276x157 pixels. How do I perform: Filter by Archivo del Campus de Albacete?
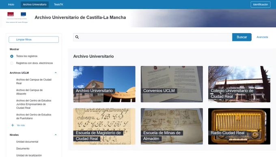(x=29, y=92)
